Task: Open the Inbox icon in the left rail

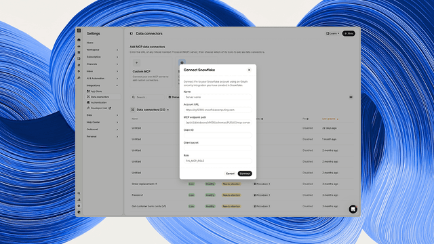Action: 79,46
